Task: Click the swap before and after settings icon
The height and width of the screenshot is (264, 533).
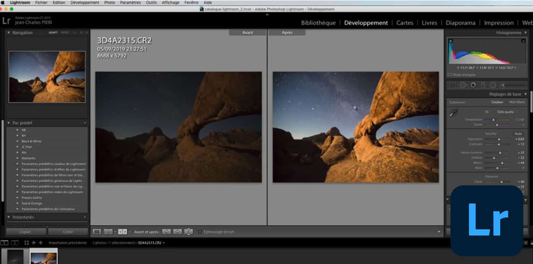Action: [x=188, y=232]
